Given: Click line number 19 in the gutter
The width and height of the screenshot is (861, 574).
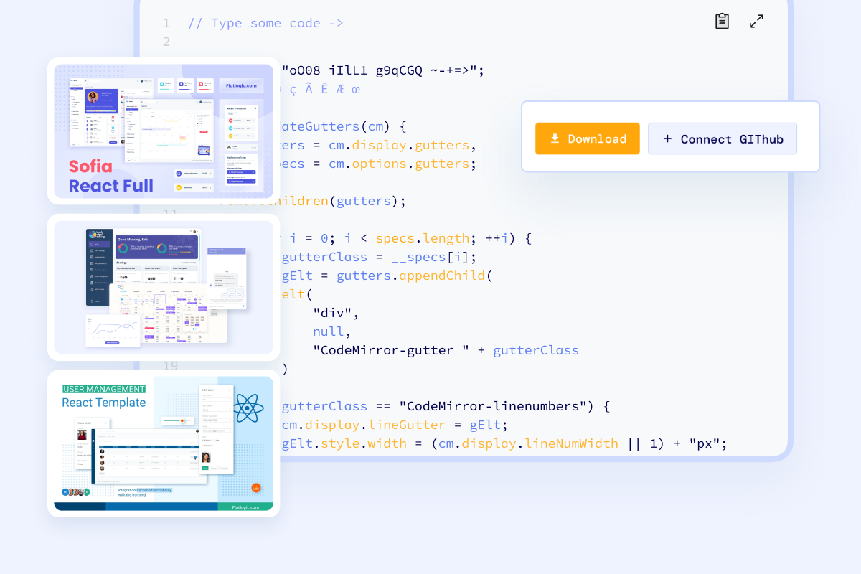Looking at the screenshot, I should coord(170,366).
